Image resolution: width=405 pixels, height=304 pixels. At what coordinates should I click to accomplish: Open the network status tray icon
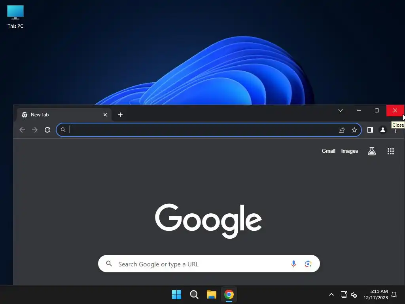coord(344,294)
